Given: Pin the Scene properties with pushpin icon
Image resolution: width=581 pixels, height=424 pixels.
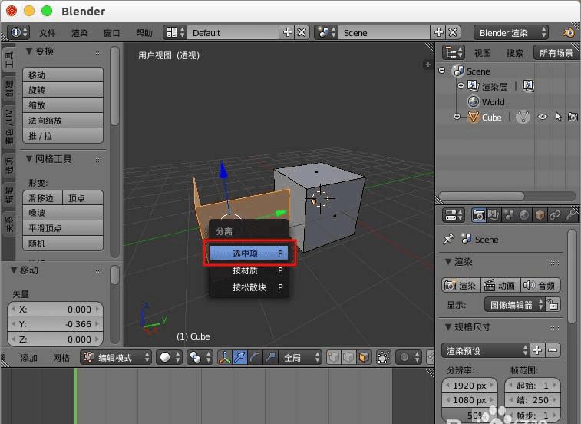Looking at the screenshot, I should pos(449,240).
